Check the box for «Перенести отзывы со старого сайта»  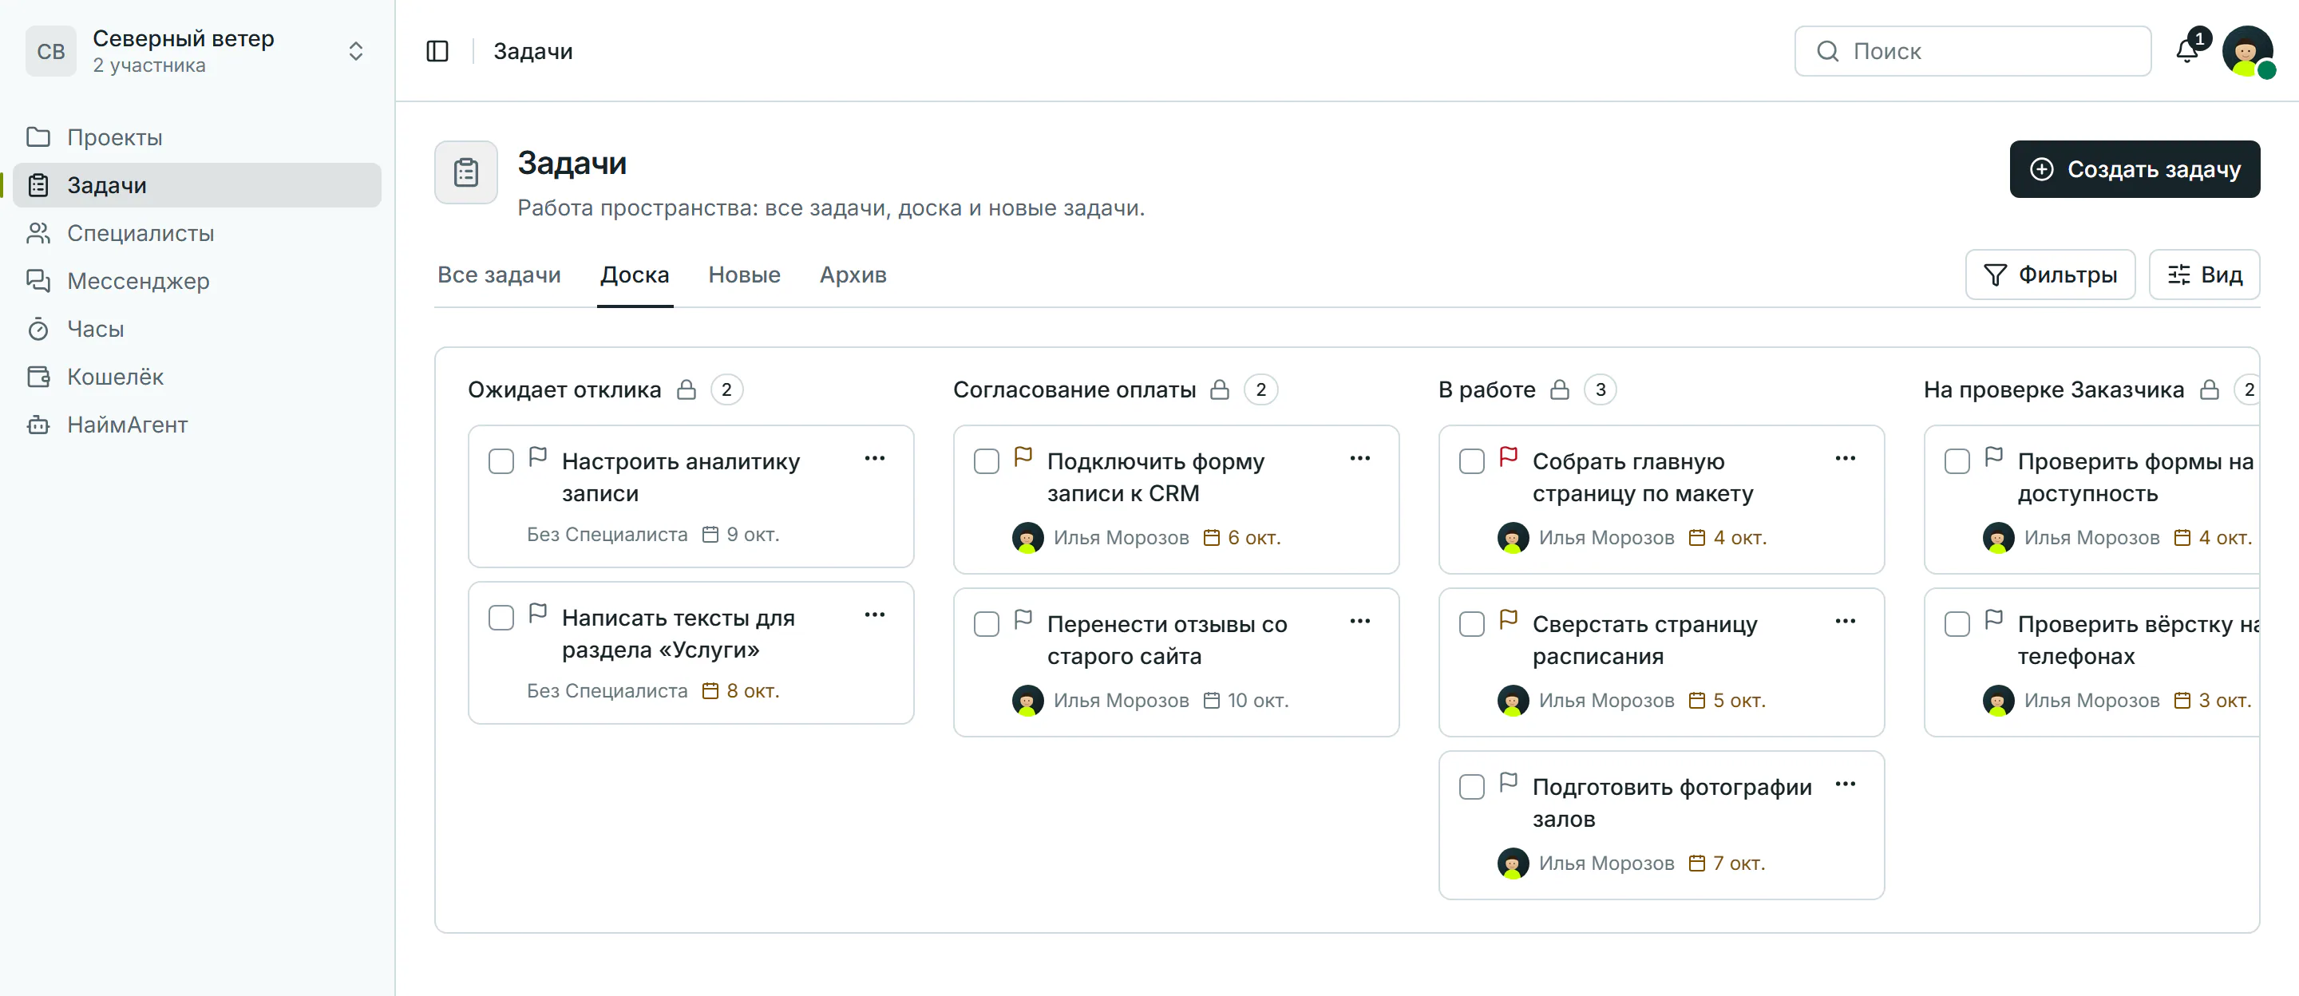point(986,624)
